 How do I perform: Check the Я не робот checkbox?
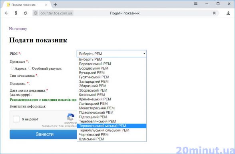pos(16,119)
